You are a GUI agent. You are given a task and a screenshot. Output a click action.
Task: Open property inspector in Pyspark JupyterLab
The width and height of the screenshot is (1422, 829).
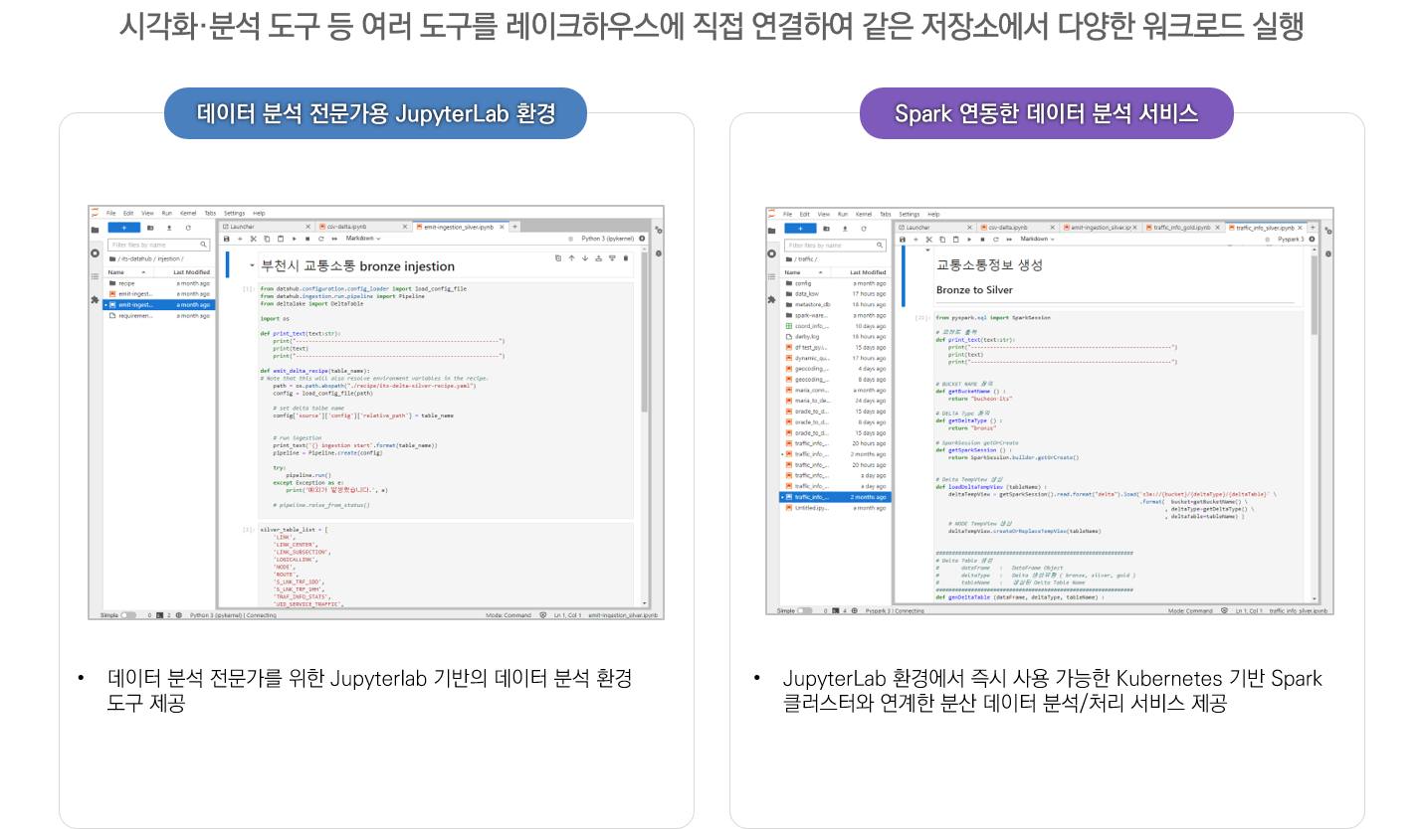pyautogui.click(x=1328, y=231)
